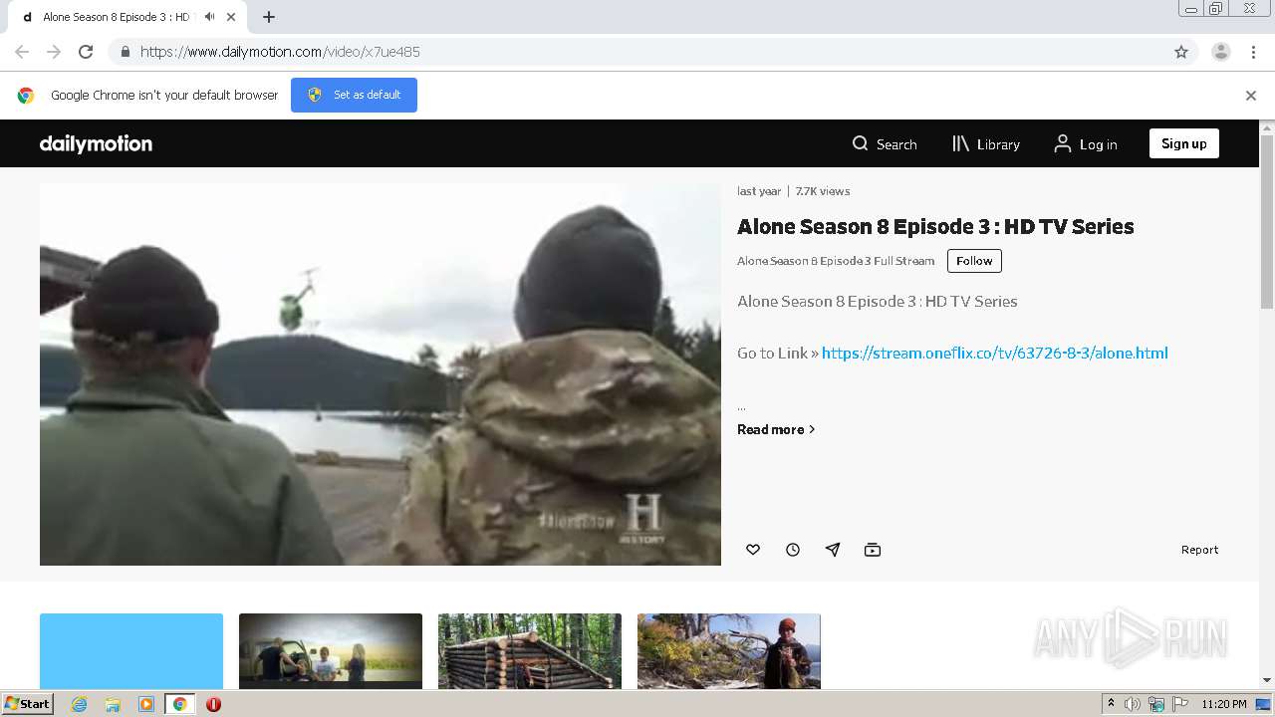Viewport: 1275px width, 717px height.
Task: Show hidden tray icons arrow
Action: coord(1111,704)
